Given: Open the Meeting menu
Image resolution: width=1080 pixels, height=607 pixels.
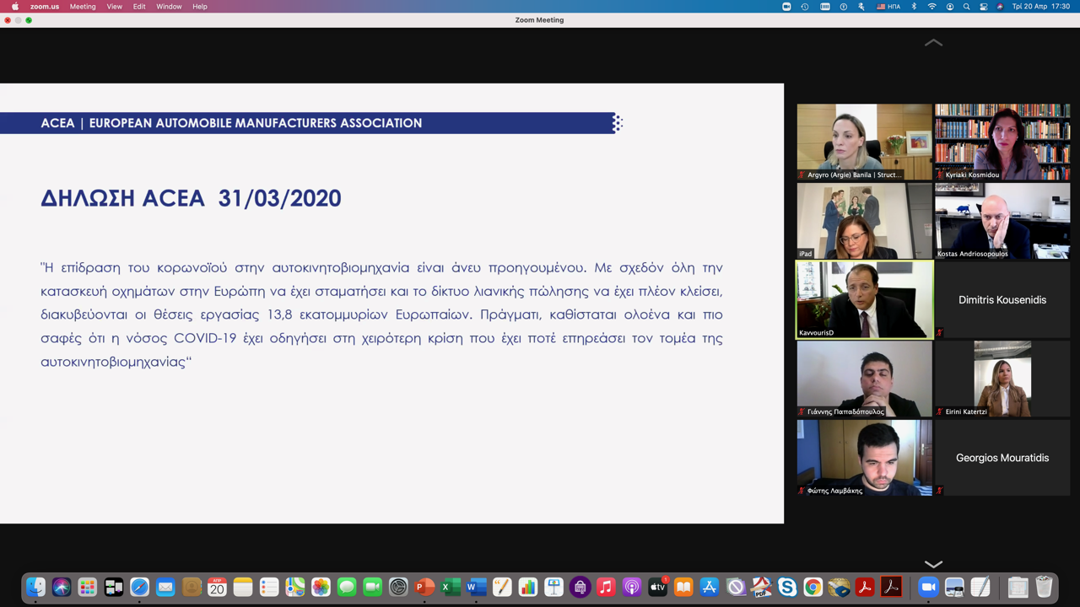Looking at the screenshot, I should point(83,7).
